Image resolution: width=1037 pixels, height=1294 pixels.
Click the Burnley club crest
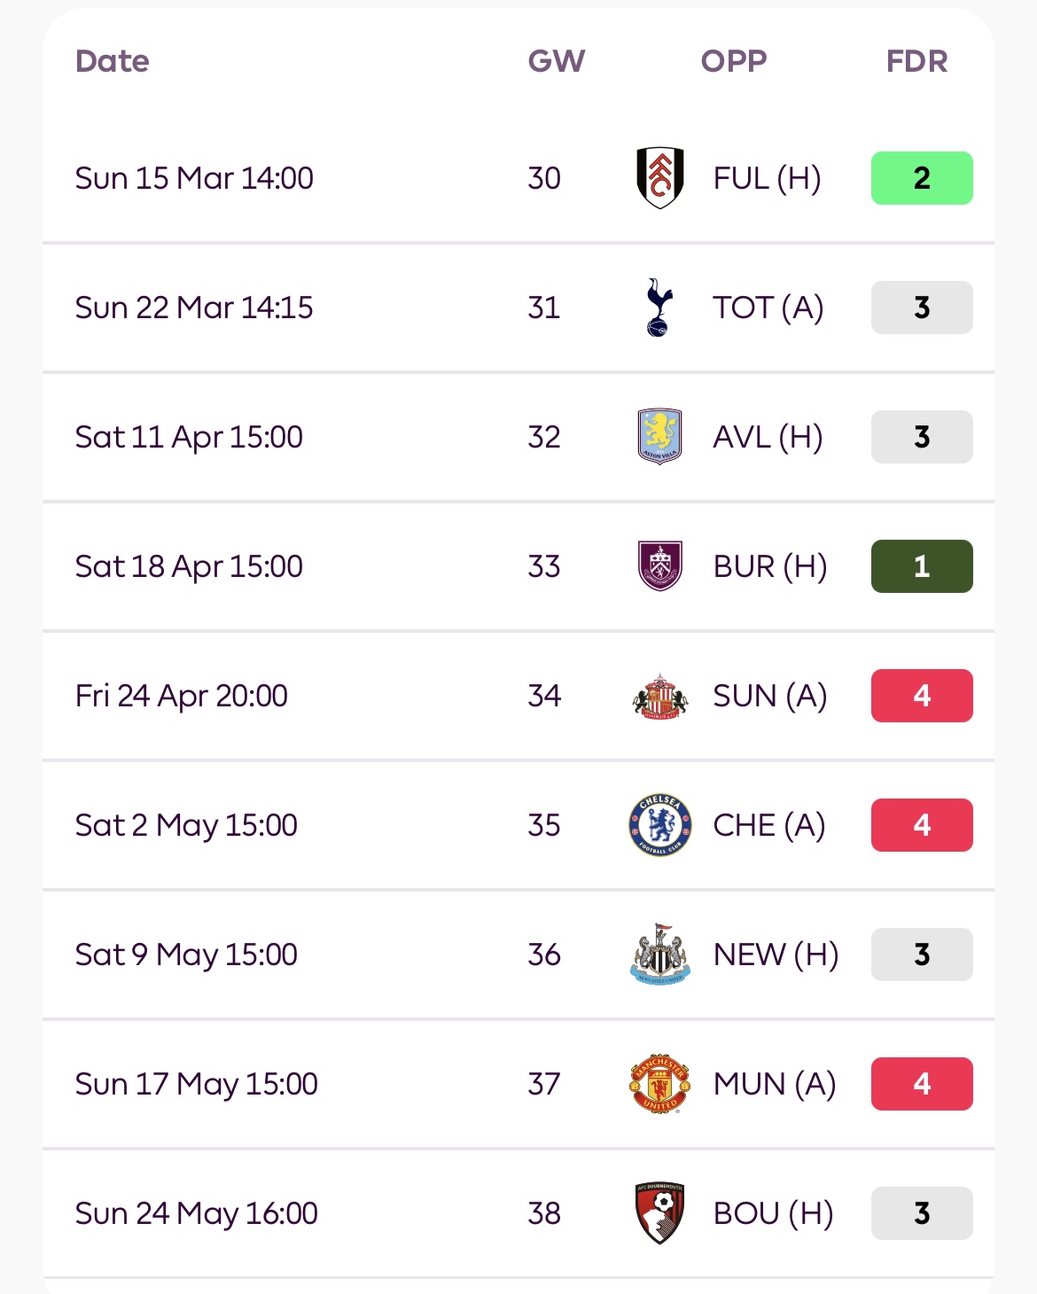click(x=659, y=566)
